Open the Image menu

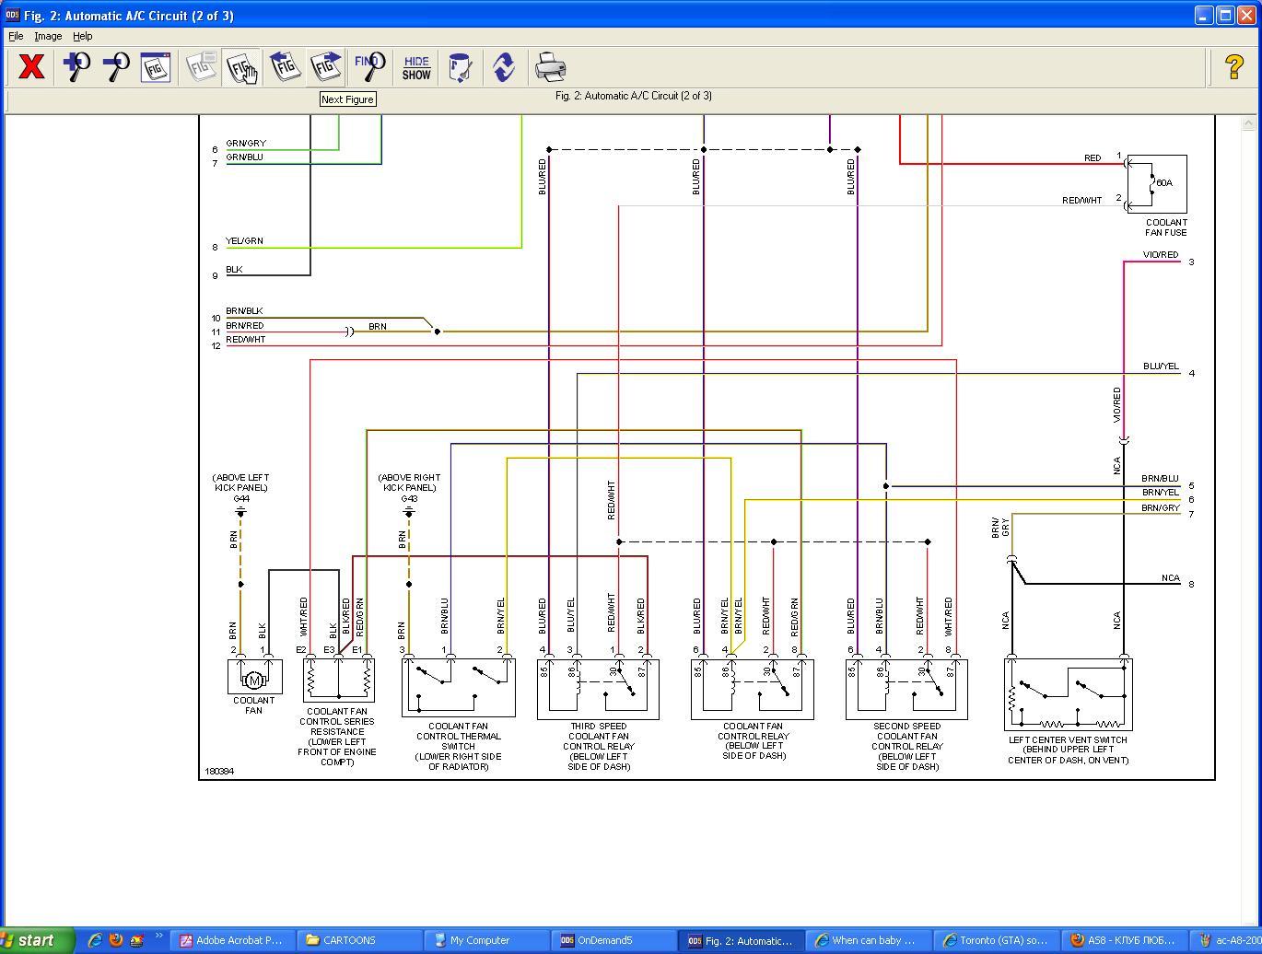point(48,36)
